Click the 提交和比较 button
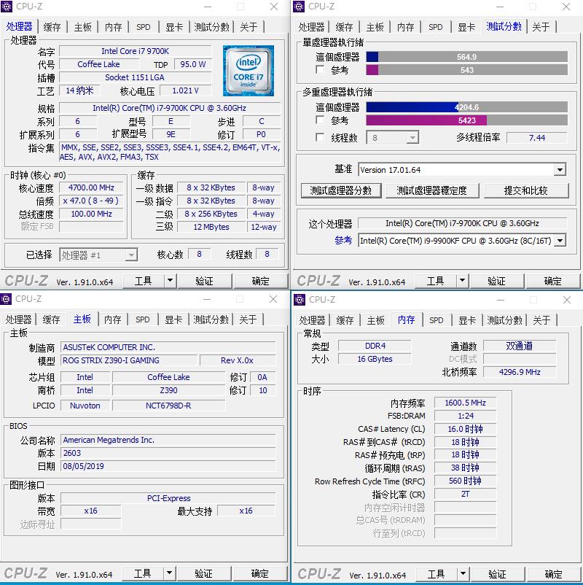Viewport: 583px width, 585px height. (x=526, y=190)
